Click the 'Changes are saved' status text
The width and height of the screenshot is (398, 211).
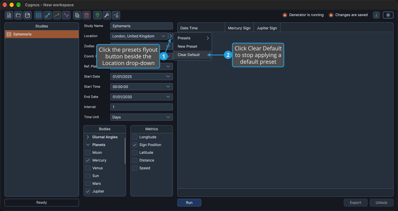tap(351, 15)
